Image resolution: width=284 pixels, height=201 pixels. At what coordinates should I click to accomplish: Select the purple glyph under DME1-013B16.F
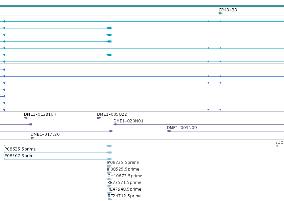(26, 118)
